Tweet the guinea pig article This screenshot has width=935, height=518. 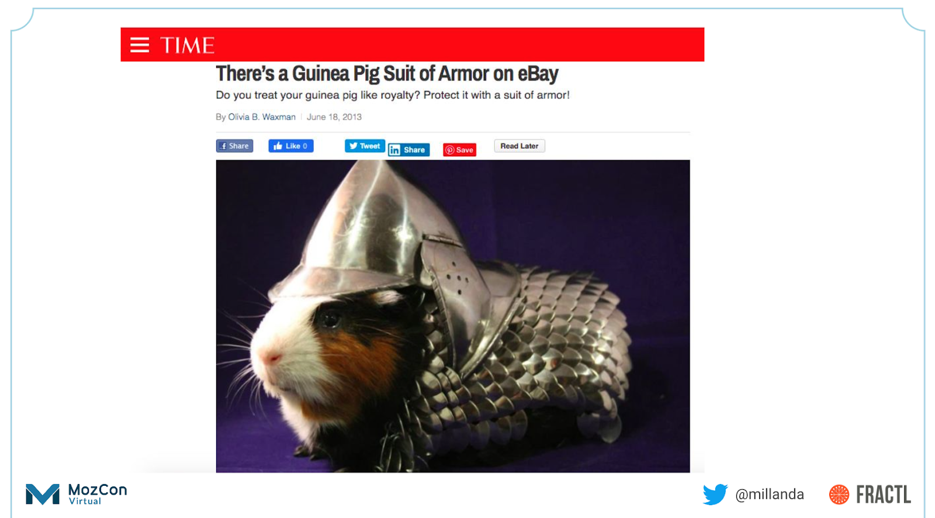click(x=365, y=146)
